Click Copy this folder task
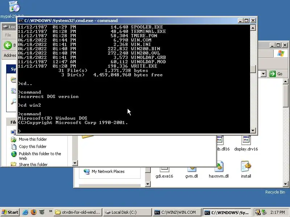This screenshot has height=217, width=290. click(x=33, y=146)
